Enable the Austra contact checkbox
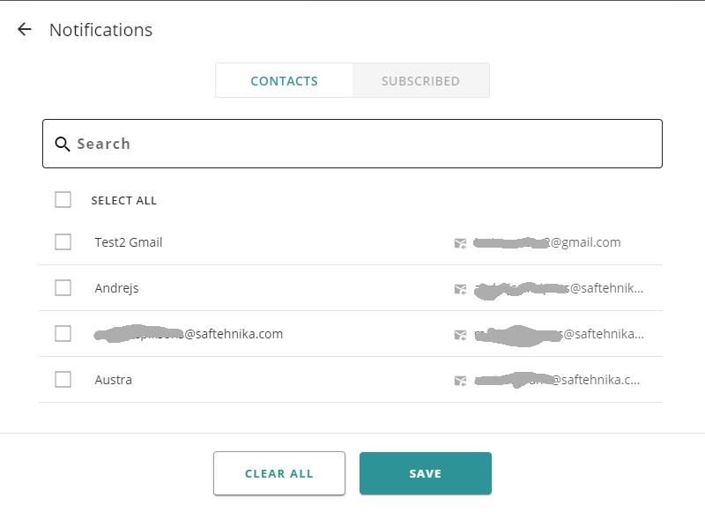The height and width of the screenshot is (512, 705). (63, 380)
